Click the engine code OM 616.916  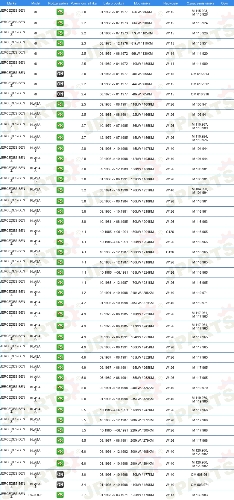(x=200, y=94)
